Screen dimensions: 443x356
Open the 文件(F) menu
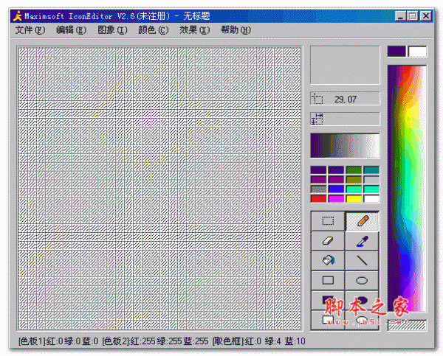(x=30, y=30)
